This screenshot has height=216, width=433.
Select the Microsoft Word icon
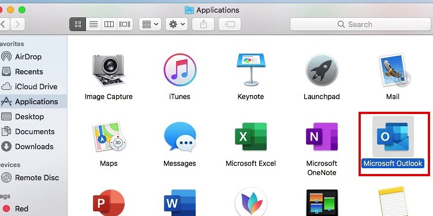(180, 203)
